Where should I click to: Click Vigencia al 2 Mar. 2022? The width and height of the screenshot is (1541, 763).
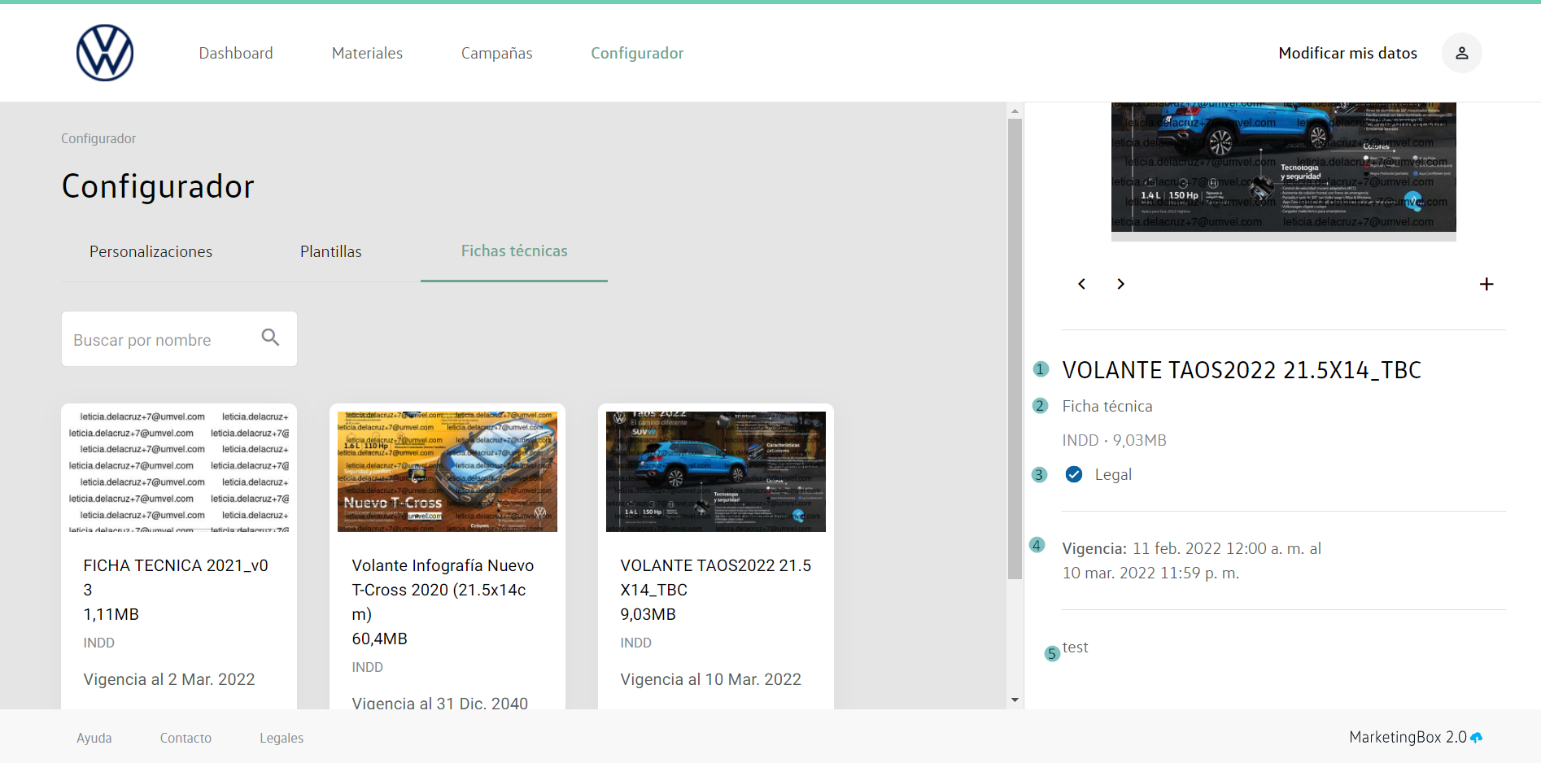coord(169,679)
